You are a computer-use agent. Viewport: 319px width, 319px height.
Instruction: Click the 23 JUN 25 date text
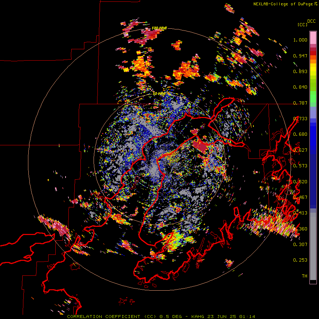click(x=222, y=317)
